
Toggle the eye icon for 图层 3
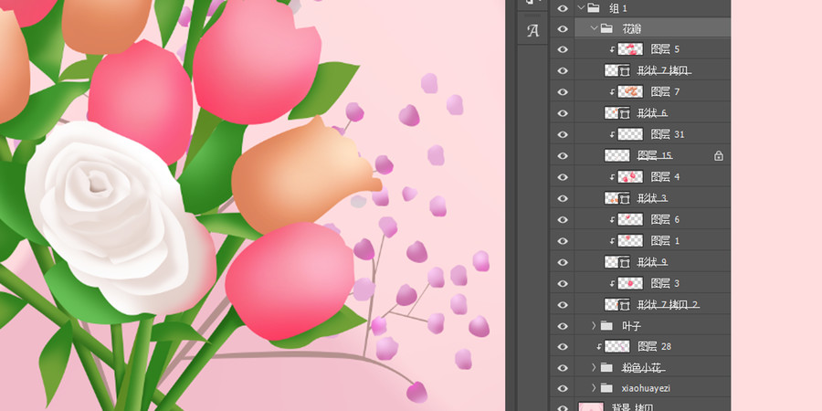(x=563, y=283)
